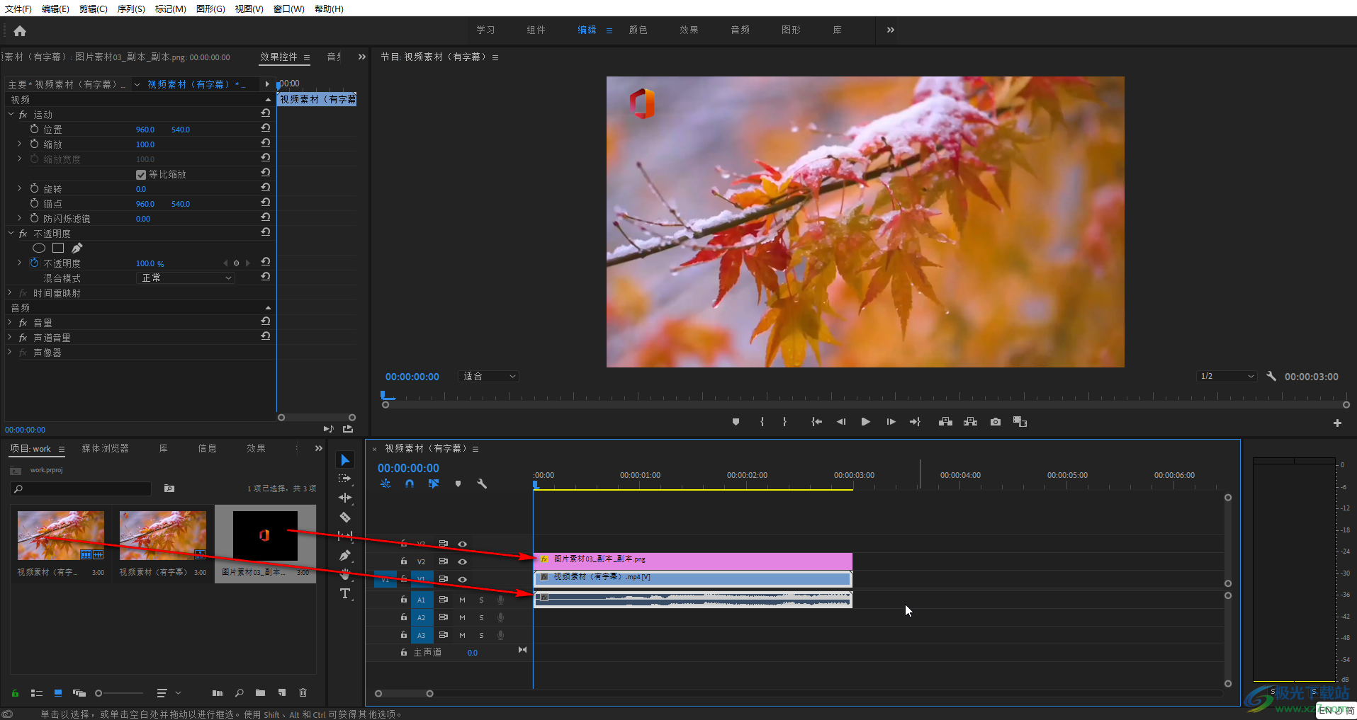Open 媒体浏览器 panel tab

pos(105,448)
